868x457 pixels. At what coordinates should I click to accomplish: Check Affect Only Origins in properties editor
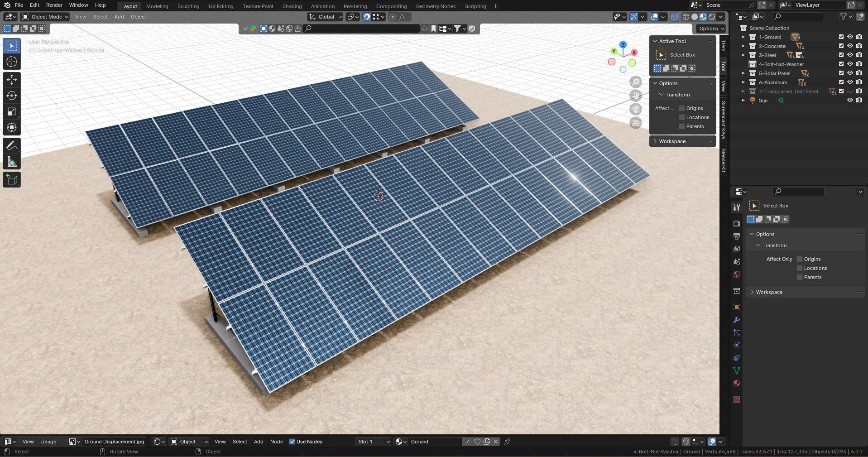click(x=800, y=259)
